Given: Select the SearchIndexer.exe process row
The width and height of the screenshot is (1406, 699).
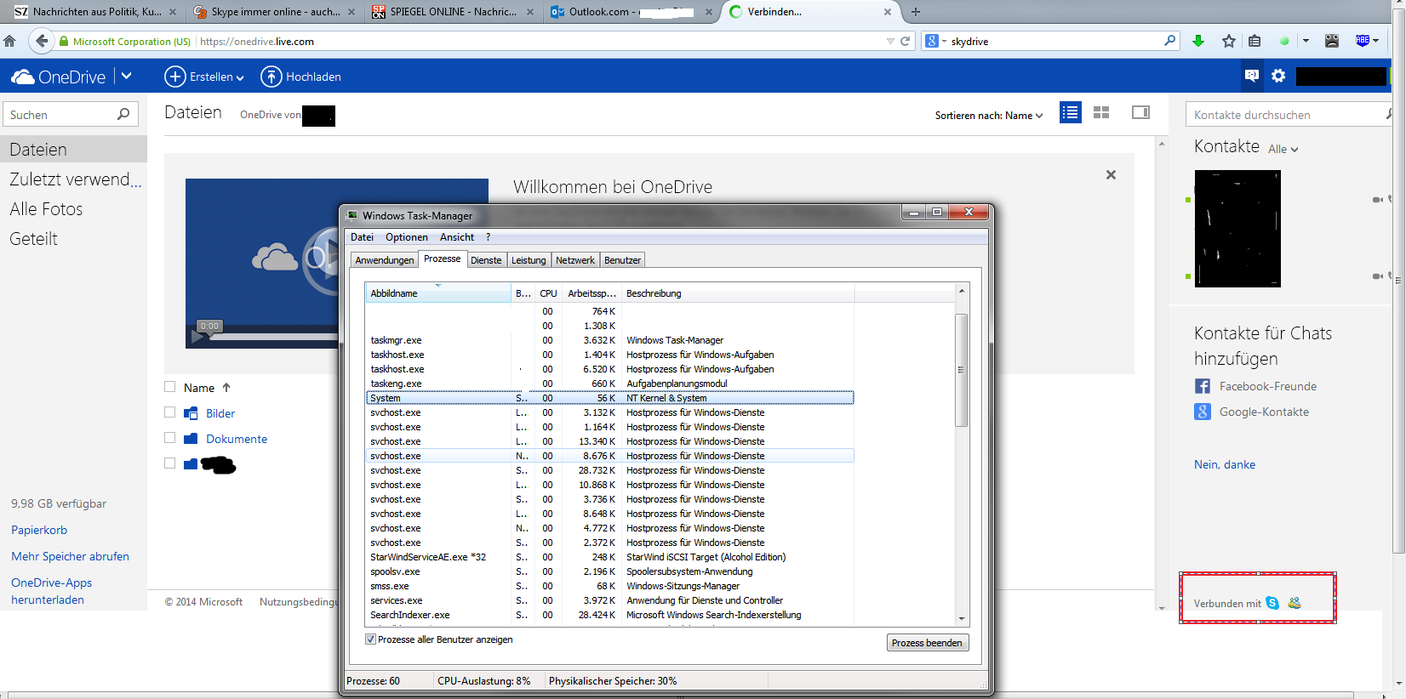Looking at the screenshot, I should (x=609, y=615).
